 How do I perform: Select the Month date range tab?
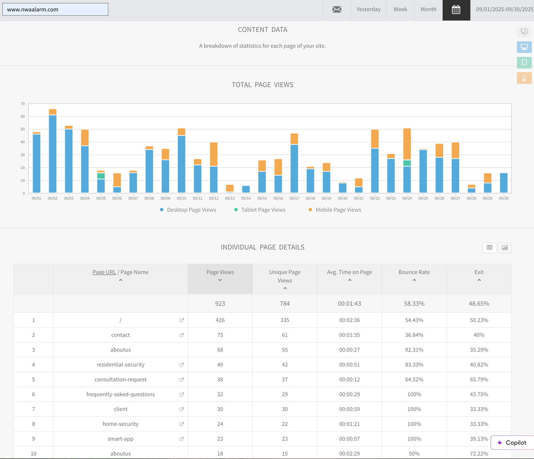[428, 9]
